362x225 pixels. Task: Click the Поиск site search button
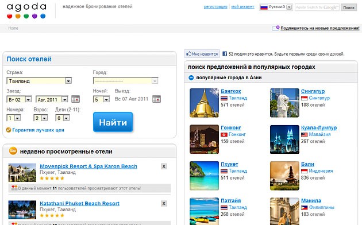click(x=349, y=7)
